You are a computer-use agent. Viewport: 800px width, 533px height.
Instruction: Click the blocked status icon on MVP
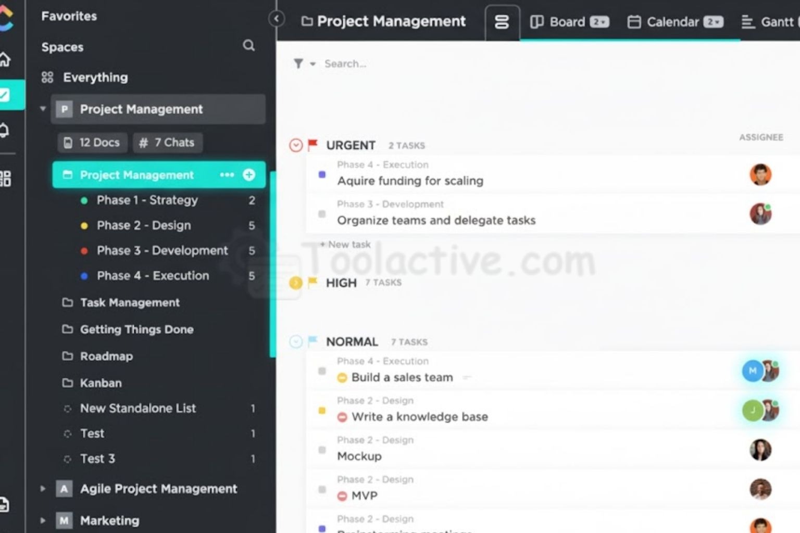pos(342,496)
